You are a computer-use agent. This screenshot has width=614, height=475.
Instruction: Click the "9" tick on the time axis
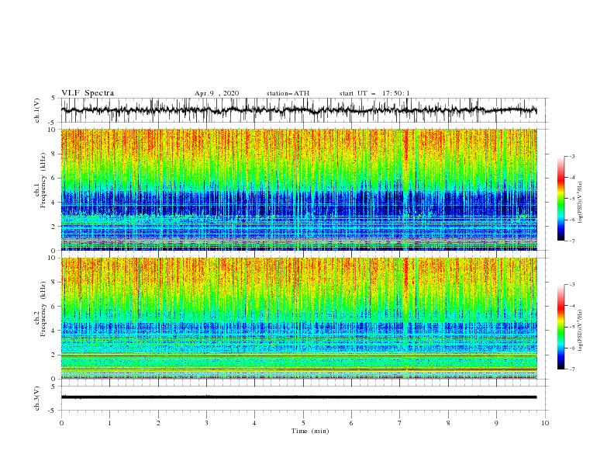(x=496, y=423)
